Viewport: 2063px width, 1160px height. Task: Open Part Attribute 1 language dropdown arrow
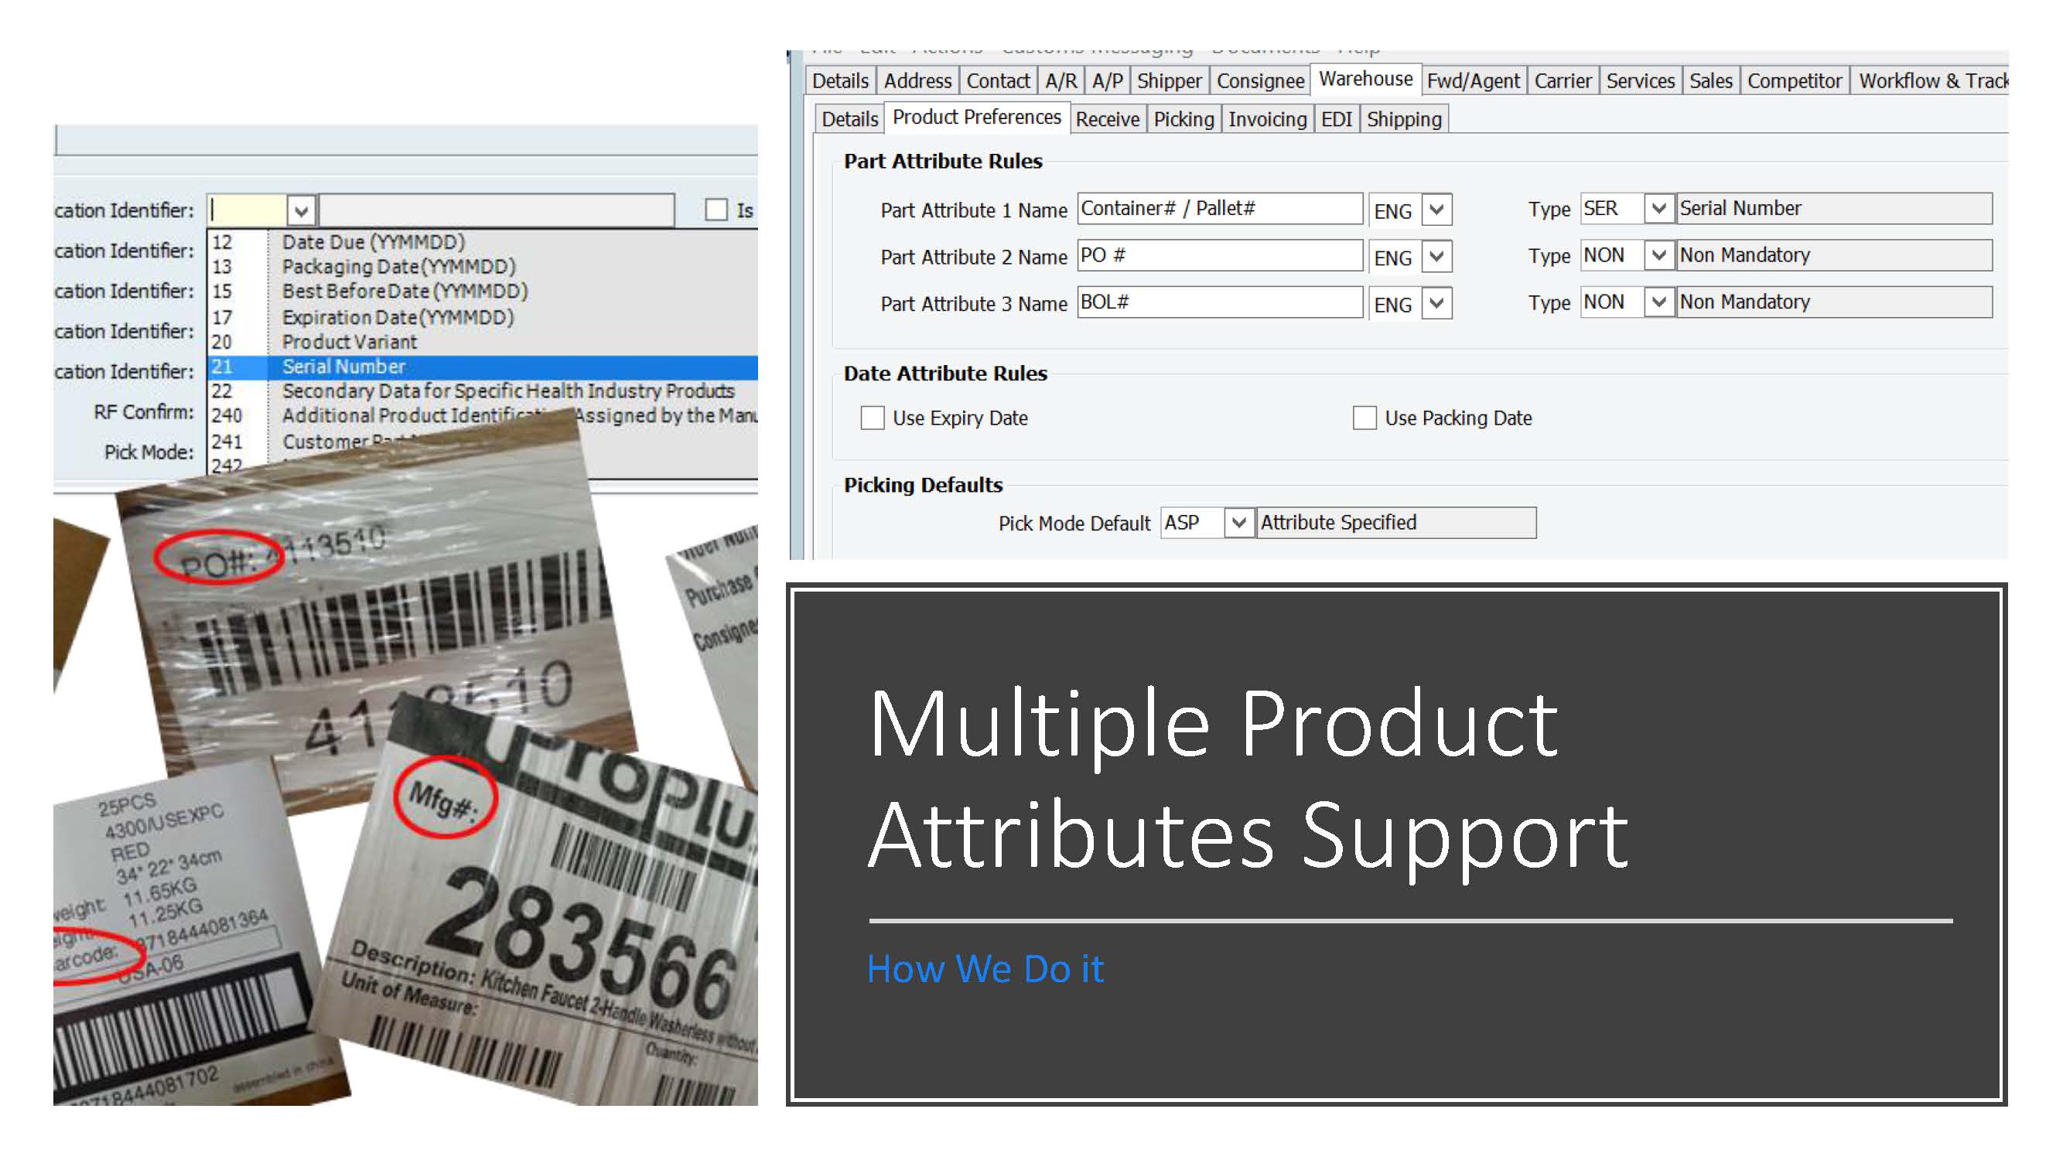tap(1436, 210)
